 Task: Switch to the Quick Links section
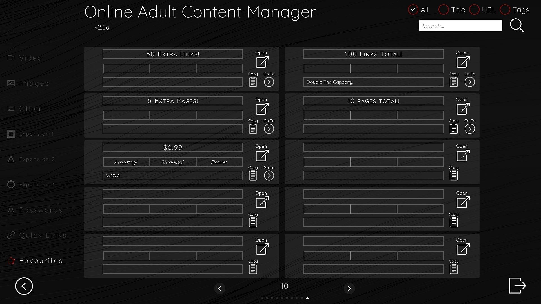pyautogui.click(x=42, y=236)
